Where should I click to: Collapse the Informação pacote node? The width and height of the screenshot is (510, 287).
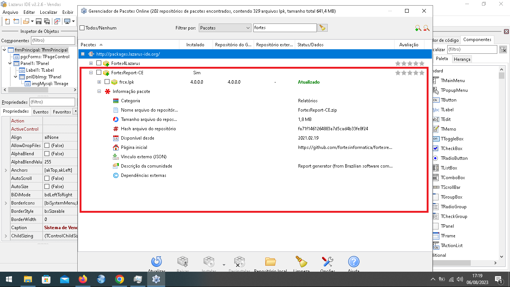pos(99,91)
